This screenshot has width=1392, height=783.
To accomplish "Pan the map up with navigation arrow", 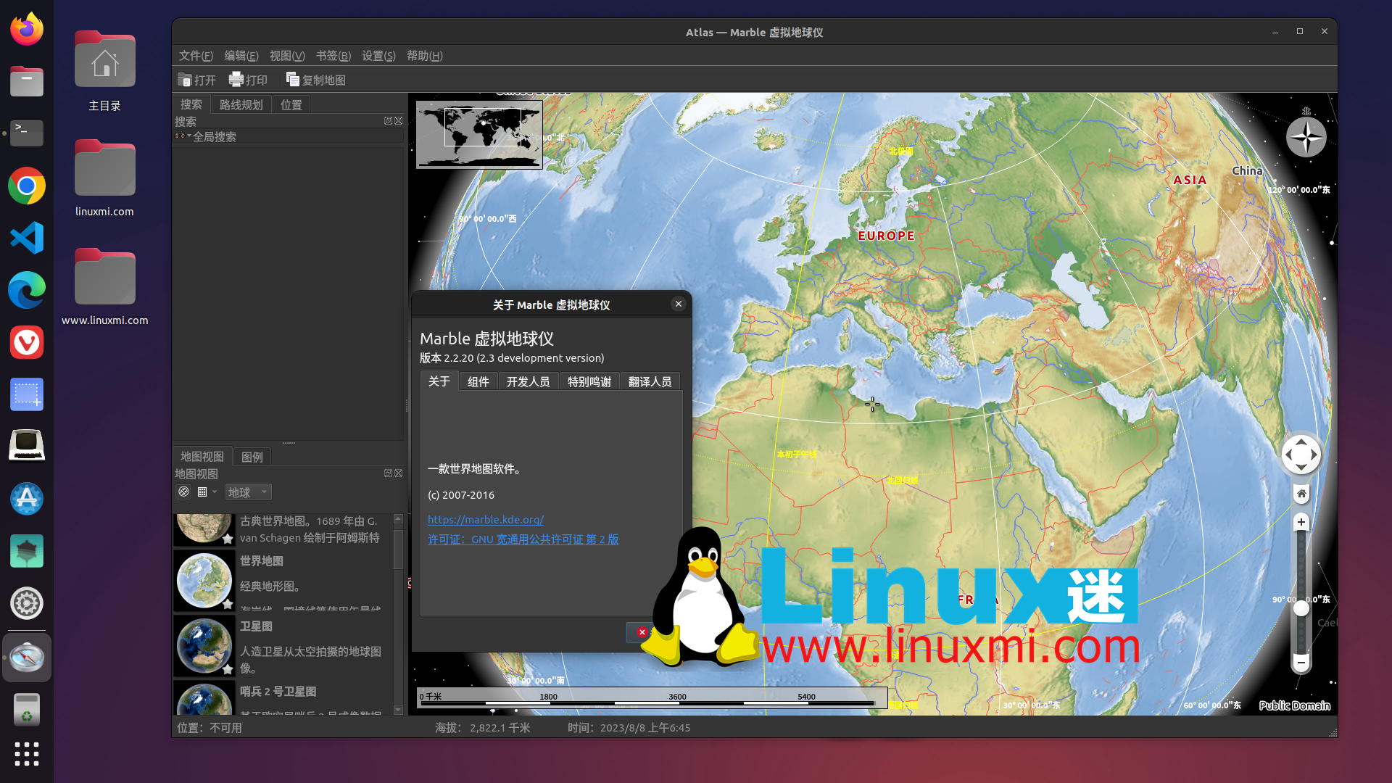I will (1301, 442).
